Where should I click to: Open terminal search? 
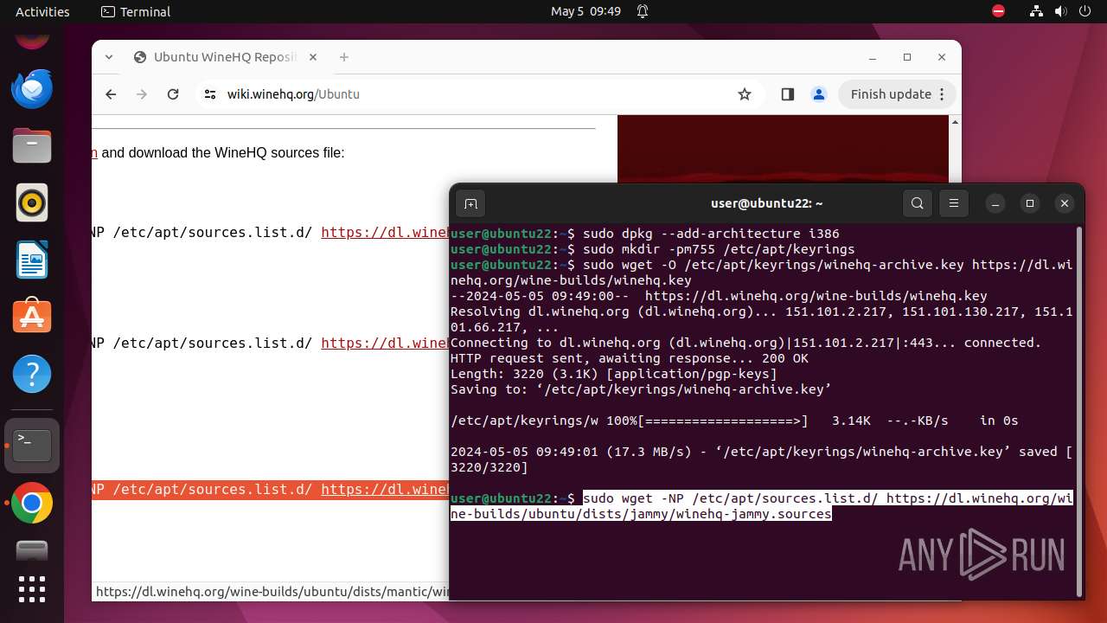[x=918, y=203]
